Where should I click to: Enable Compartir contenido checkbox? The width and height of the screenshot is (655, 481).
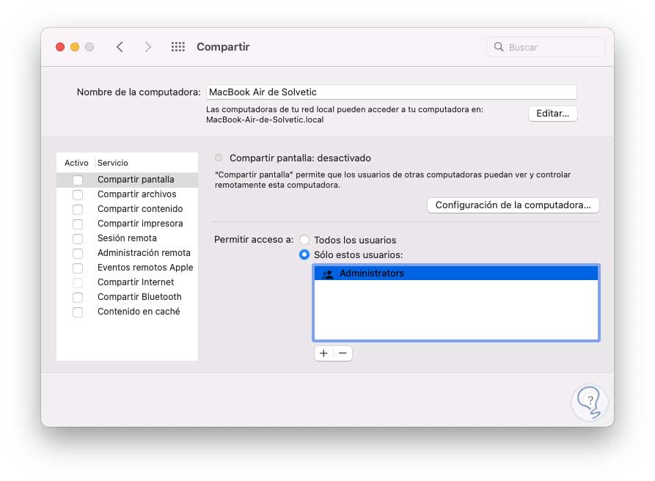click(78, 209)
